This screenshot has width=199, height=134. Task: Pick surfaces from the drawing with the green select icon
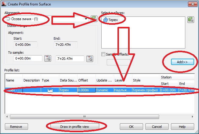click(190, 20)
